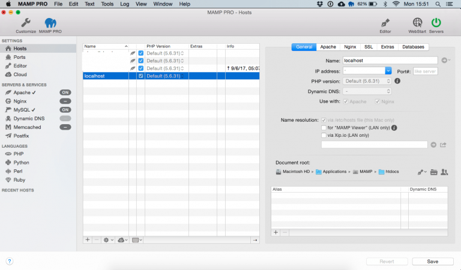
Task: Open the Tools menu
Action: [107, 4]
